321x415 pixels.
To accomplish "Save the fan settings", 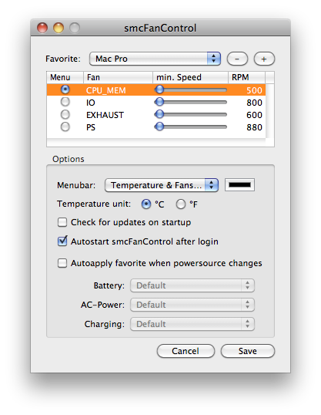I will pos(248,351).
